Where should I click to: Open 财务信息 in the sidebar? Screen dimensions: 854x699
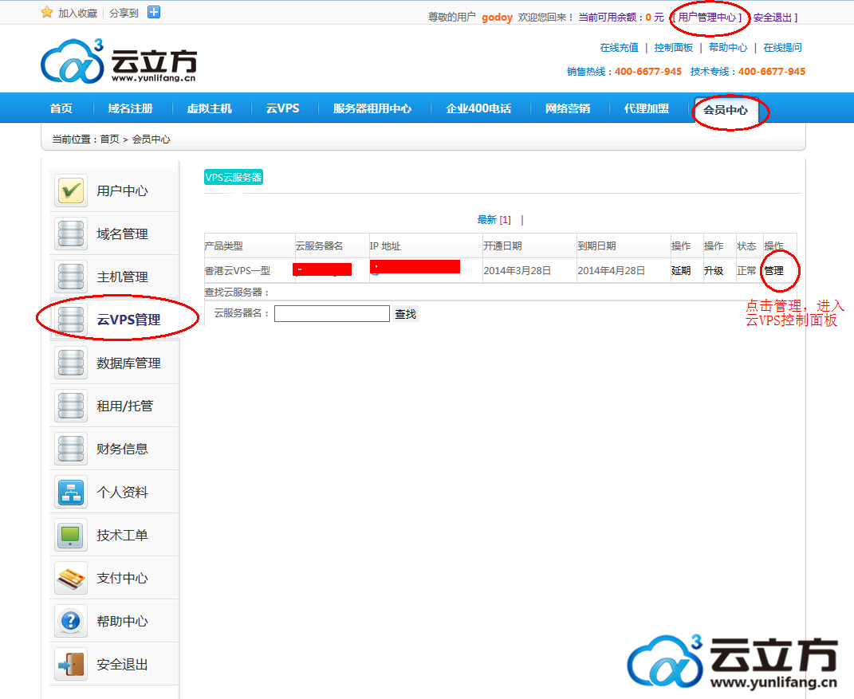(122, 449)
